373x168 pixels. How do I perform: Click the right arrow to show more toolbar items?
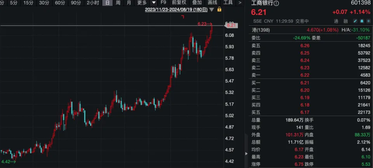pyautogui.click(x=240, y=3)
